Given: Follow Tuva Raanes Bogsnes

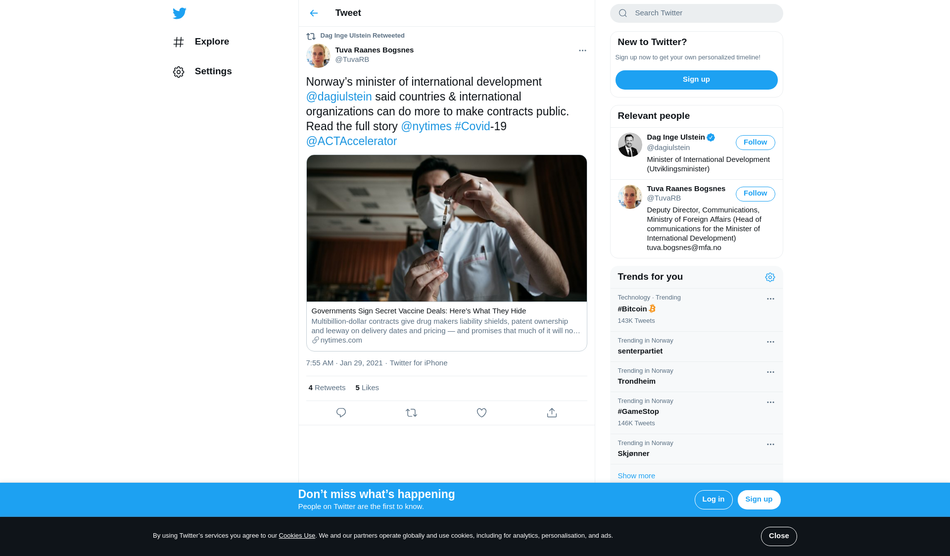Looking at the screenshot, I should pos(755,194).
